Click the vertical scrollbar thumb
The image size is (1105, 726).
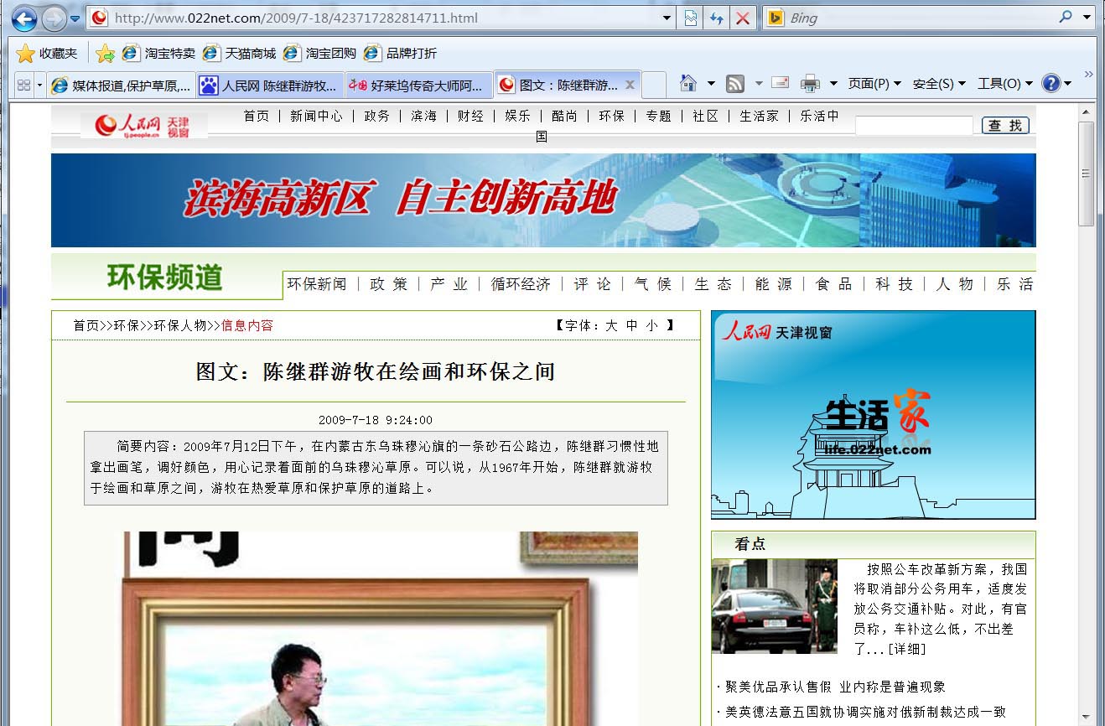(1087, 174)
